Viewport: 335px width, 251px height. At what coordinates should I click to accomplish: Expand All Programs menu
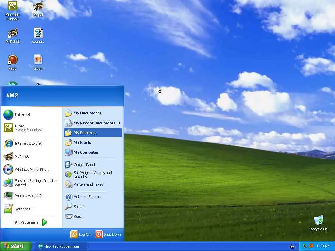click(x=31, y=222)
